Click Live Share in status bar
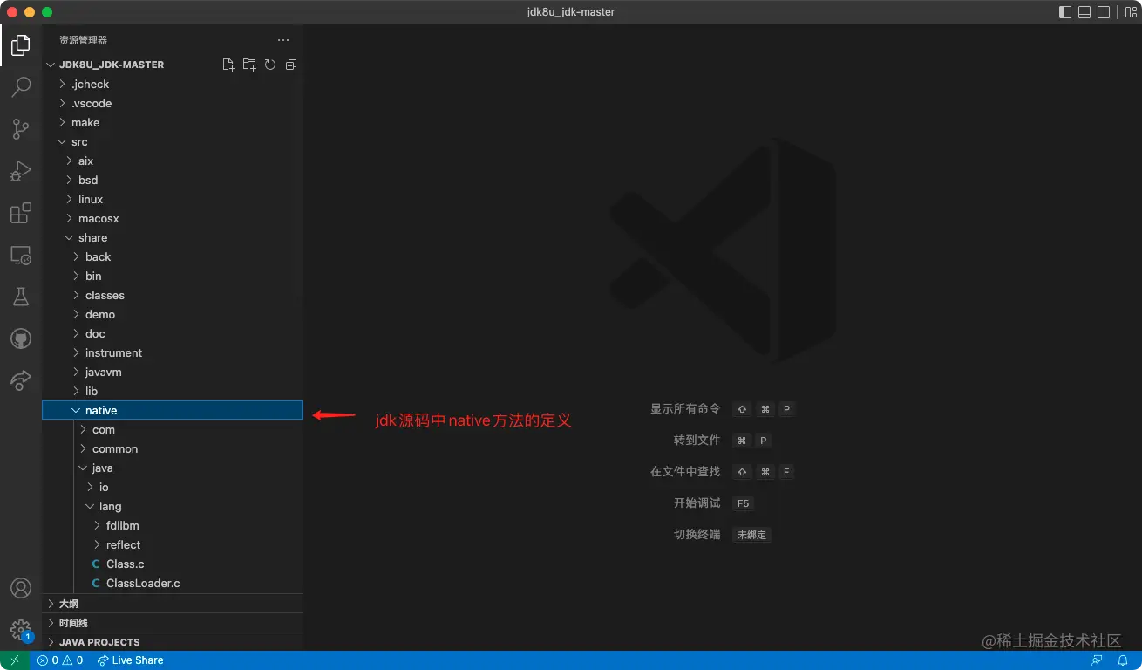This screenshot has height=670, width=1142. 130,660
